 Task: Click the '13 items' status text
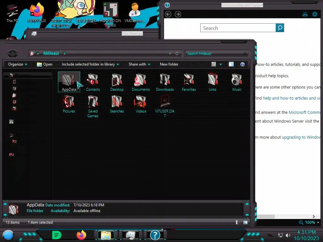click(13, 222)
